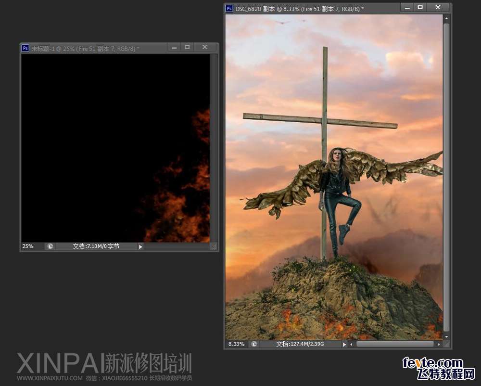Click the scroll right arrow in the DSC_6820 window
The width and height of the screenshot is (481, 386).
pos(439,344)
